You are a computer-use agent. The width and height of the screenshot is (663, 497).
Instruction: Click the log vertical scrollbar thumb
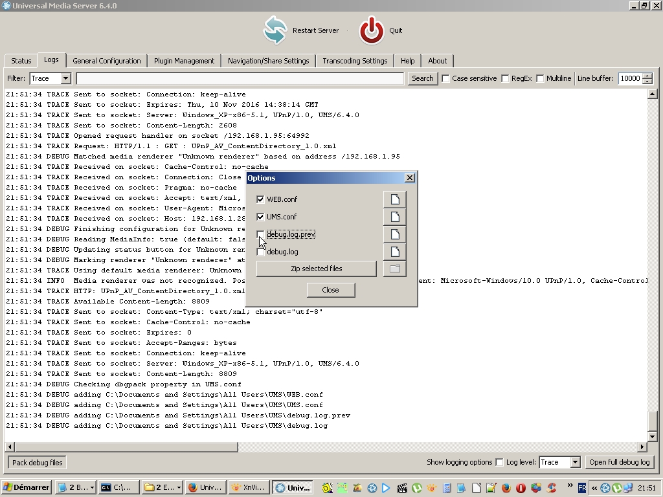(652, 421)
